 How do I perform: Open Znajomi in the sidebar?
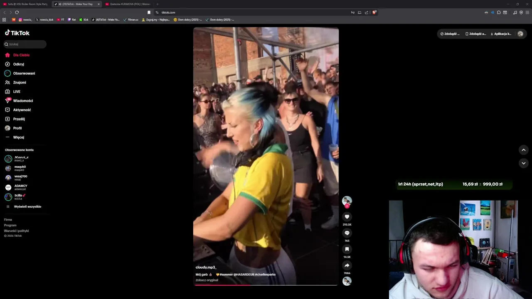coord(15,82)
